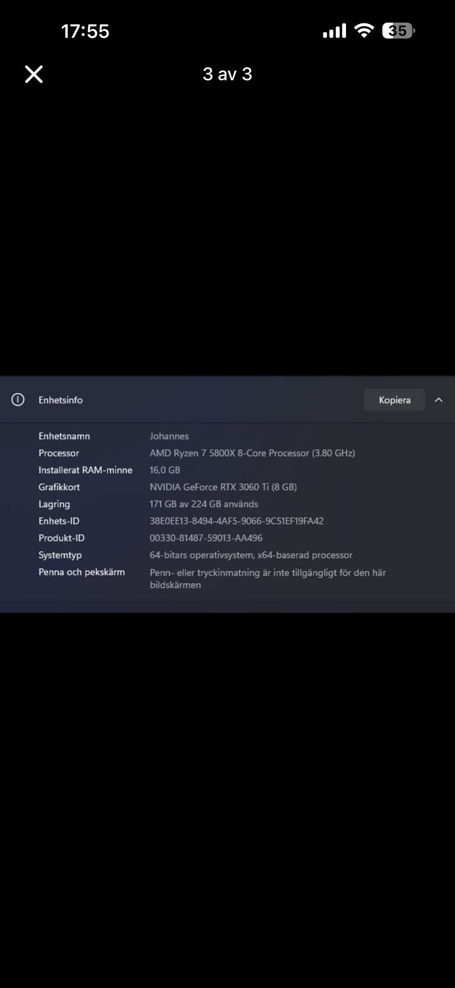Select the AMD Ryzen 7 5800X processor text
Screen dimensions: 455x988
(252, 453)
